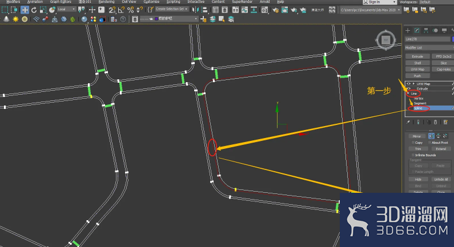Open the Render Setup teapot icon
Screen dimensions: 454x247
click(275, 10)
